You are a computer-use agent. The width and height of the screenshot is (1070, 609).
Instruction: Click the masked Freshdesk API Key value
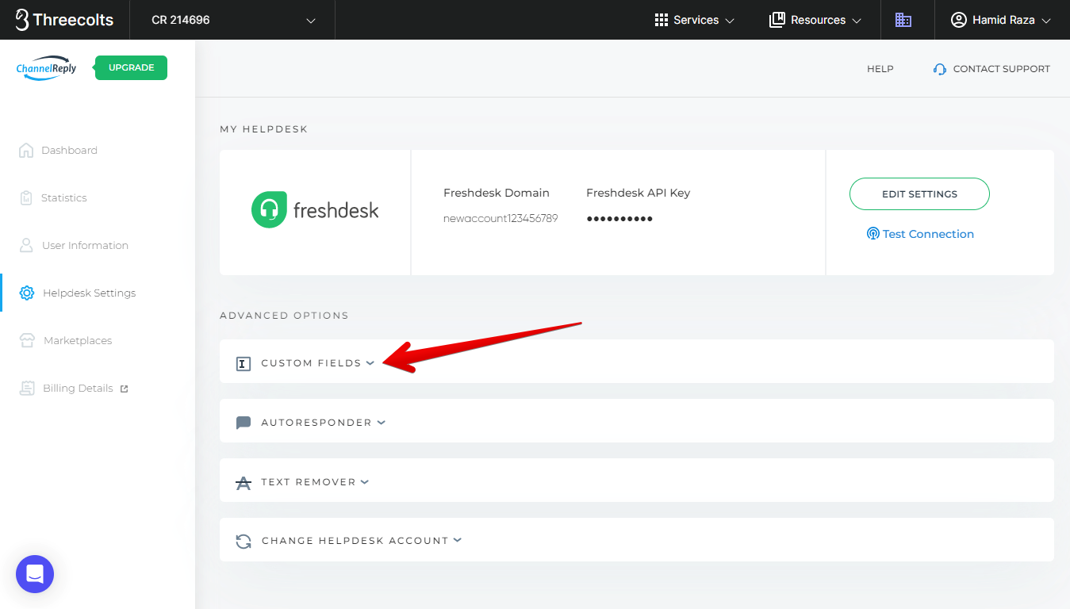click(619, 218)
